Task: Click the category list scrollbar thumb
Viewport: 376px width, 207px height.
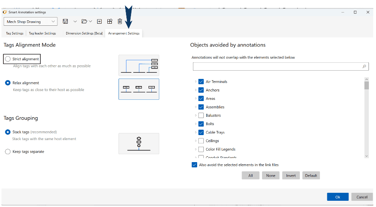Action: (366, 85)
